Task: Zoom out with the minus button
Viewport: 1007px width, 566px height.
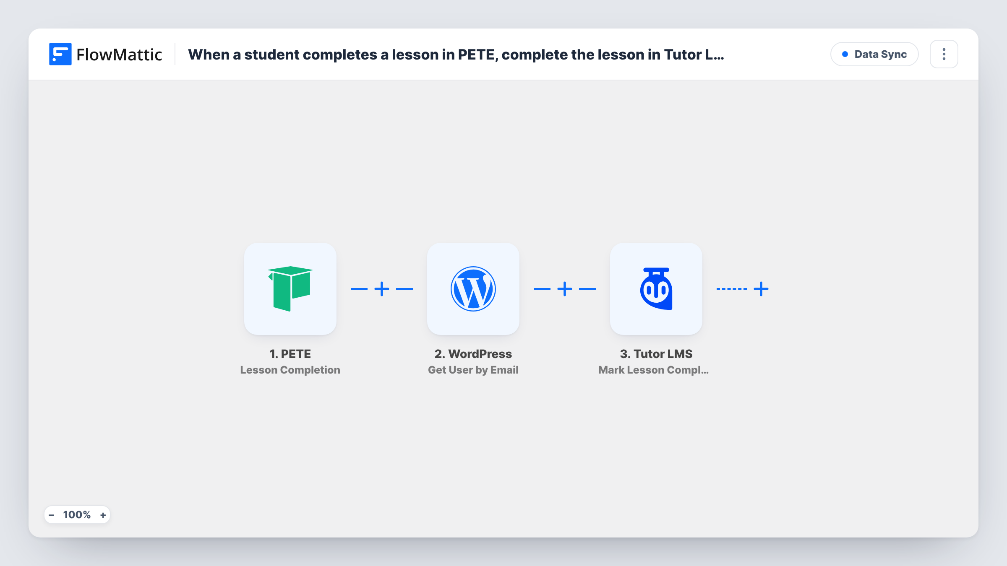Action: point(51,515)
